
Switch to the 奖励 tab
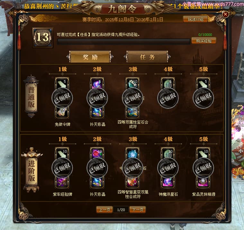(x=90, y=57)
